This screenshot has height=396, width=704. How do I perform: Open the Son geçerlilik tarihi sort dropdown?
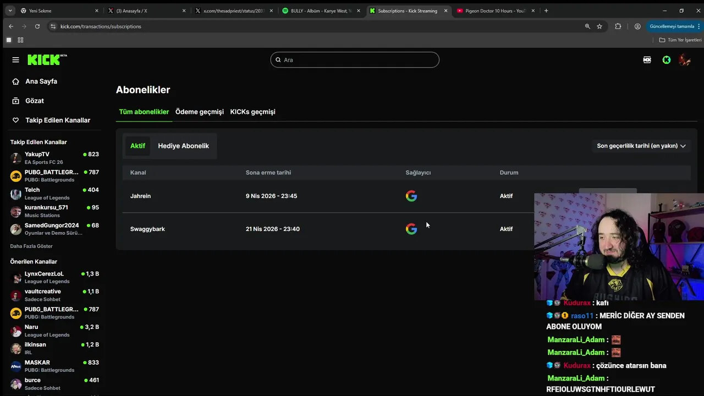pyautogui.click(x=641, y=146)
